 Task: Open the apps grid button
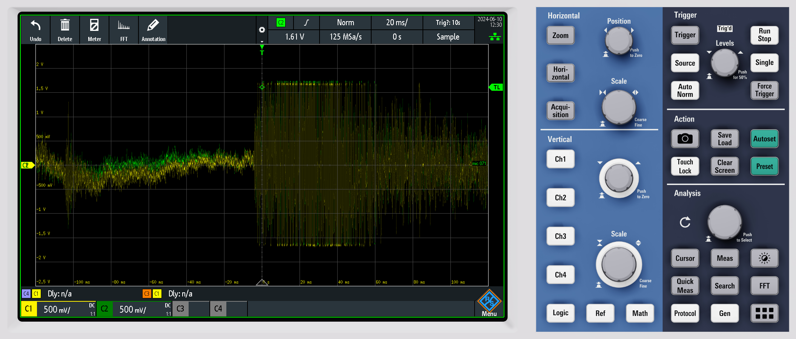pos(764,313)
